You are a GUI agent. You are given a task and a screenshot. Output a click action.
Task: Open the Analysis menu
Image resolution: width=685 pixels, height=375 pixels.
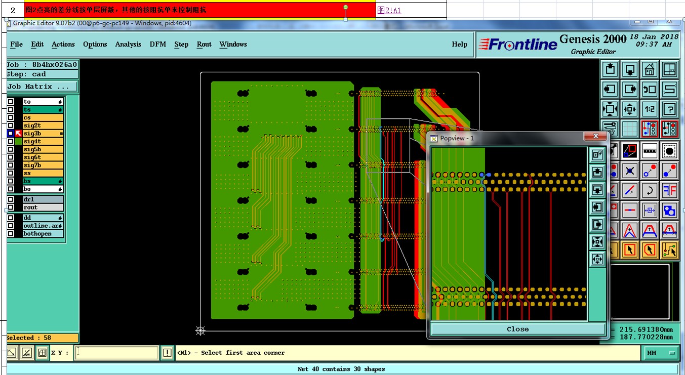point(128,45)
